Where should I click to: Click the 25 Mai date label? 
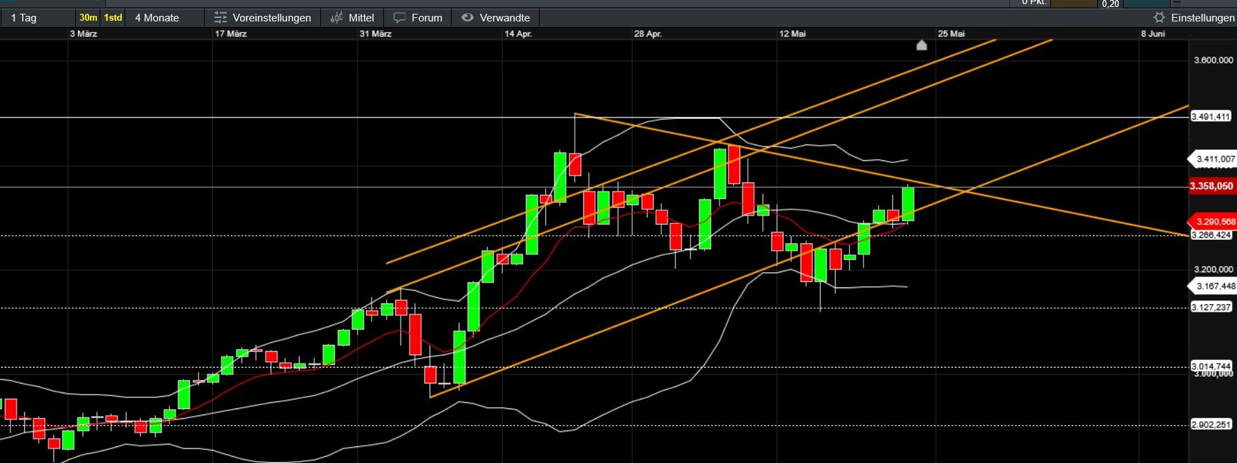click(951, 34)
